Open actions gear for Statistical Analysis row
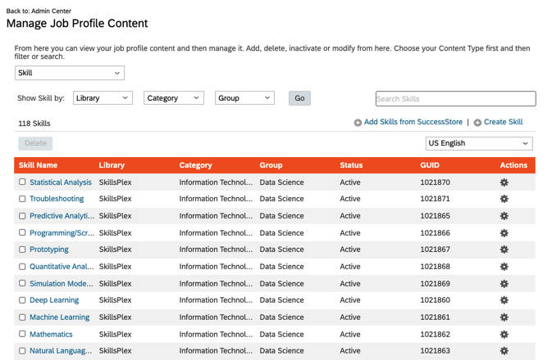This screenshot has width=552, height=360. (504, 182)
